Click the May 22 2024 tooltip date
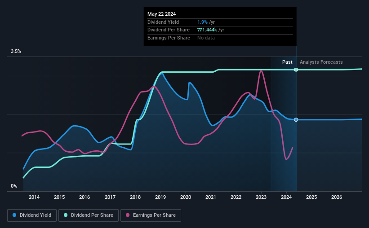 point(161,14)
